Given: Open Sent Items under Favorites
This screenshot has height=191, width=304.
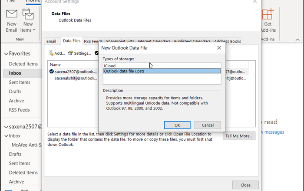Looking at the screenshot, I should pyautogui.click(x=20, y=82).
